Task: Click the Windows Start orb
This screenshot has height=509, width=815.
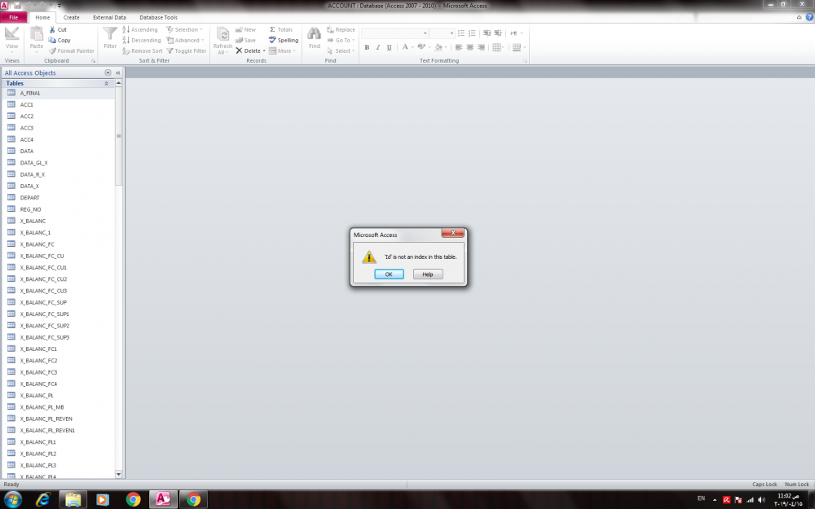Action: [13, 500]
